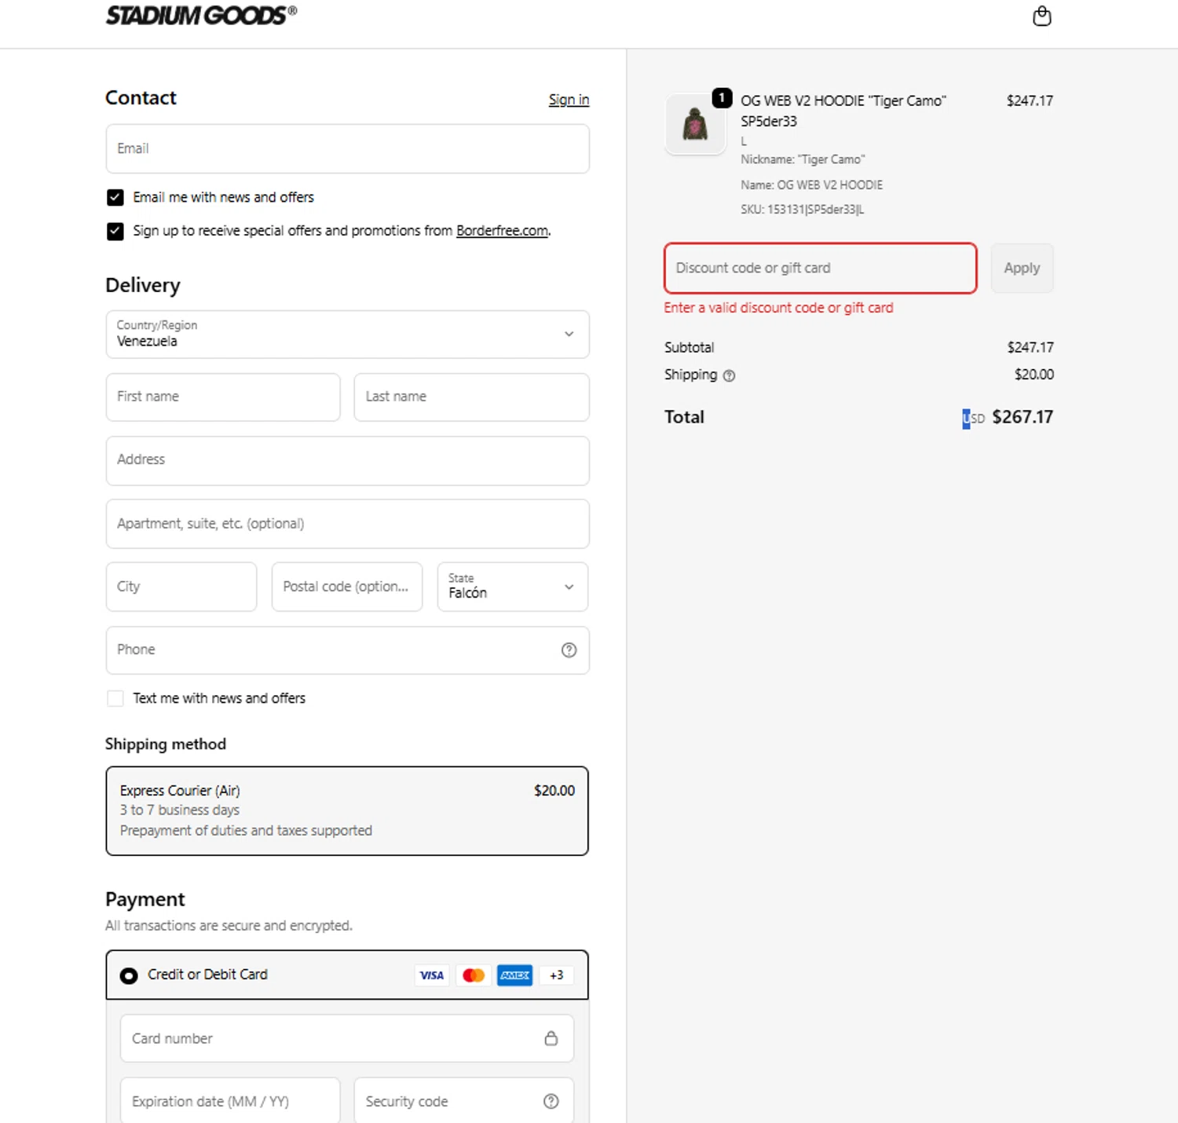Click the Total amount $267.17
Viewport: 1178px width, 1123px height.
pyautogui.click(x=1023, y=417)
